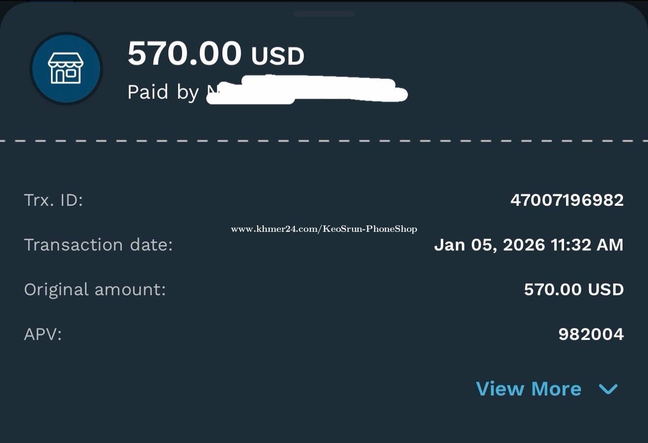Click the APV label
The width and height of the screenshot is (648, 443).
tap(43, 334)
